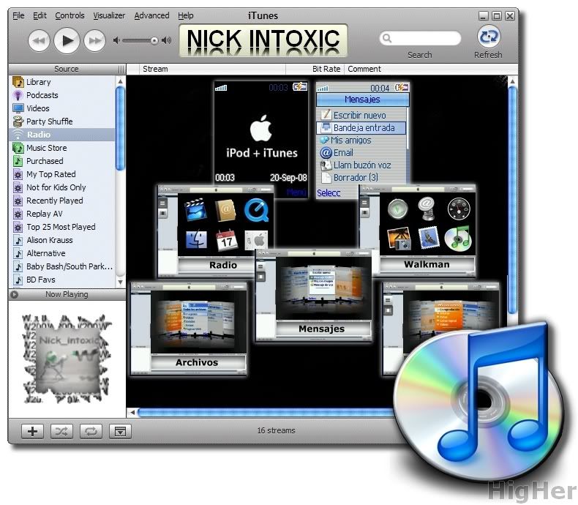Collapse the Now Playing panel arrow
The width and height of the screenshot is (578, 505).
tap(15, 294)
